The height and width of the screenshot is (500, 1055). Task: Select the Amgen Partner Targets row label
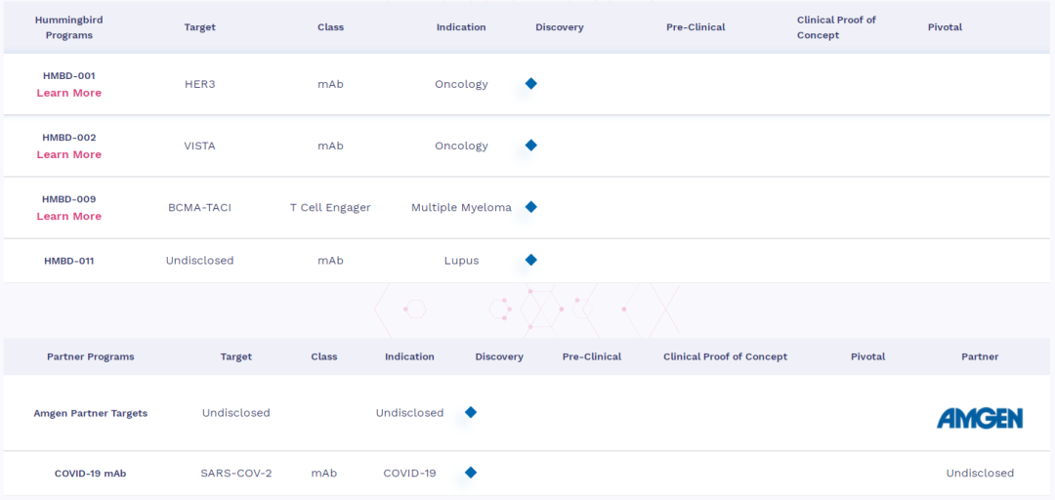[91, 413]
